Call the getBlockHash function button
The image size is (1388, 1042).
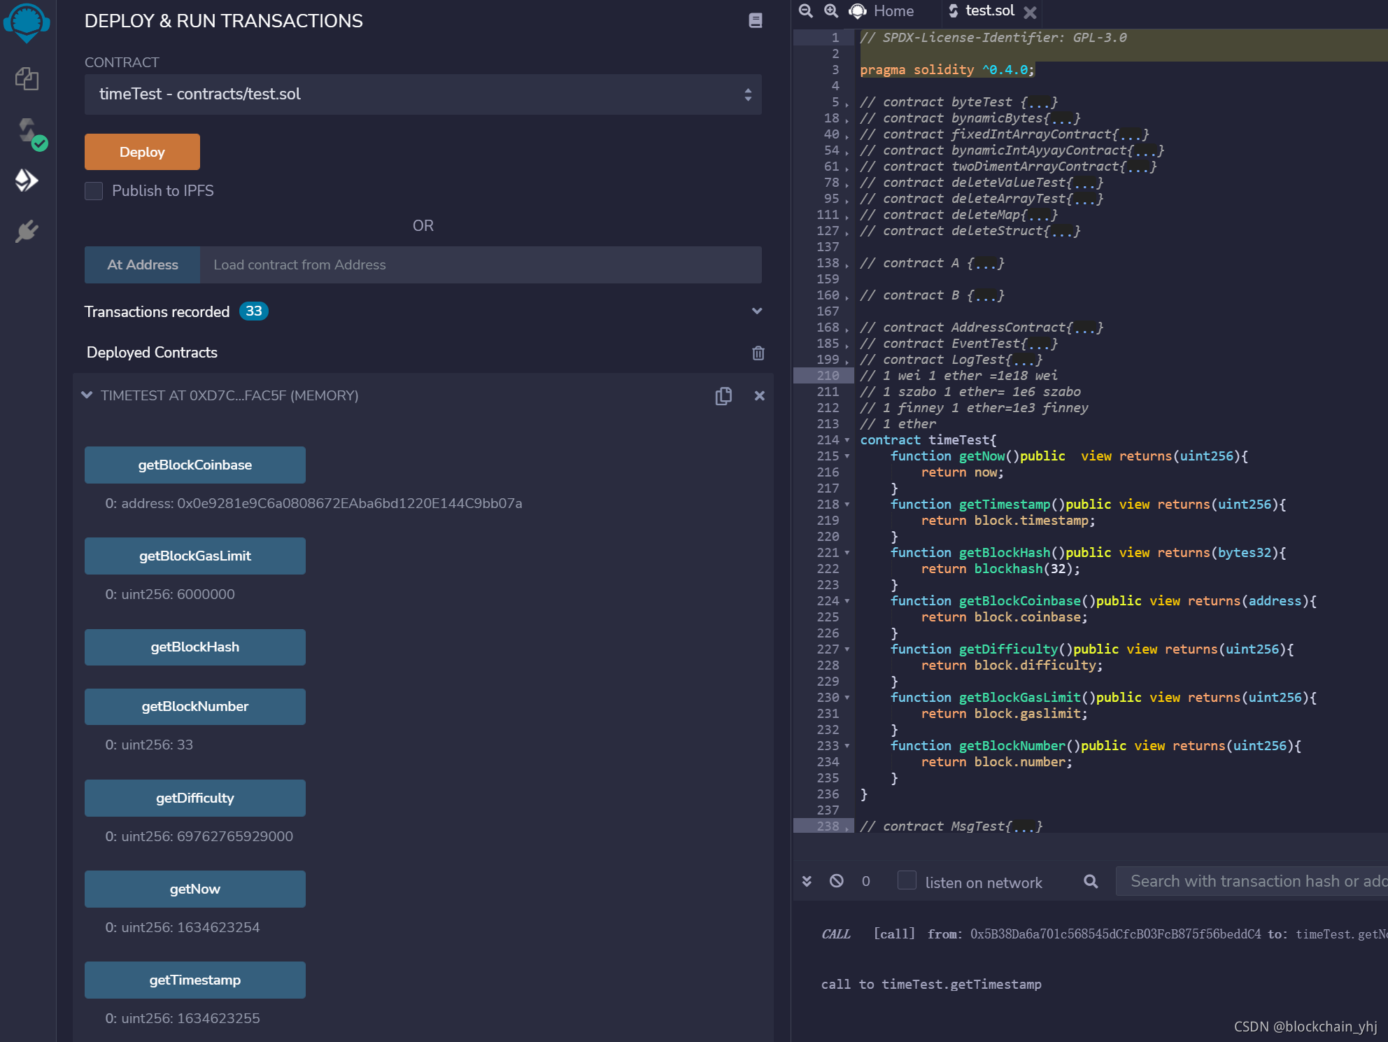(x=194, y=647)
